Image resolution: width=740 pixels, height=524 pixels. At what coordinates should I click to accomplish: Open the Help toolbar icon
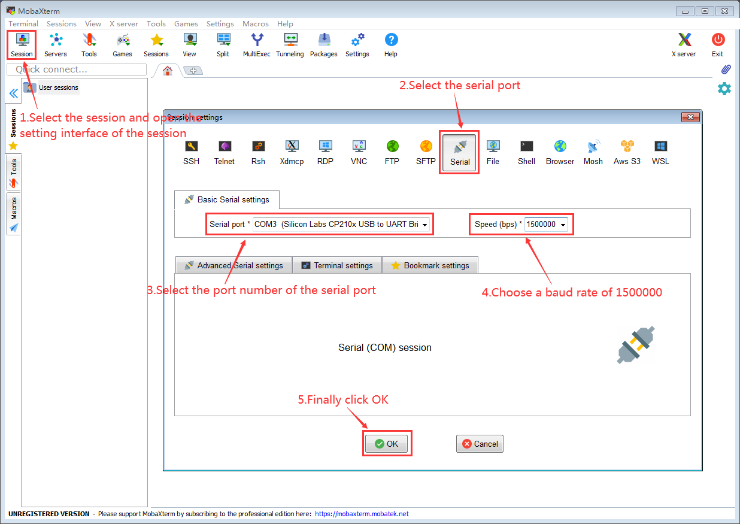pos(391,45)
